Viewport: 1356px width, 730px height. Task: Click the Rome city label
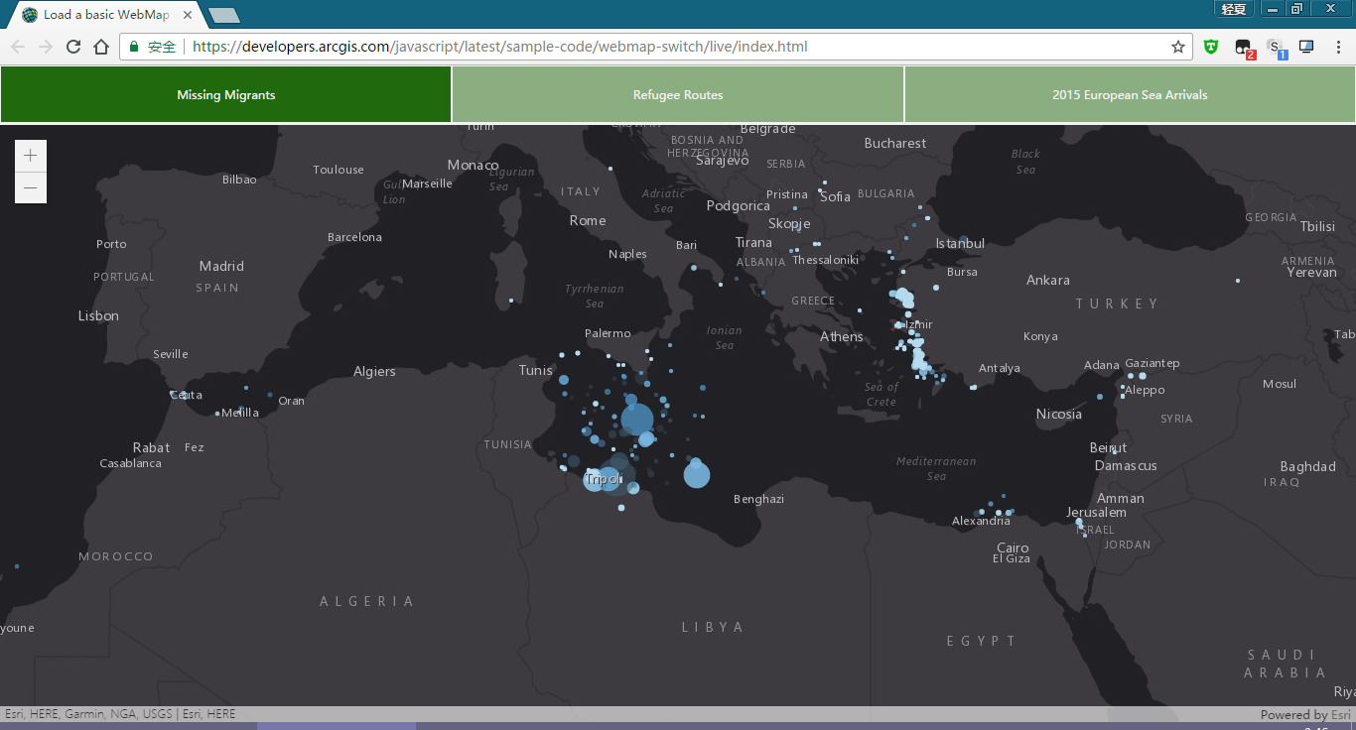588,221
